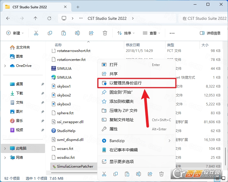Open 下载 folder in sidebar
228x182 pixels.
[x=20, y=93]
